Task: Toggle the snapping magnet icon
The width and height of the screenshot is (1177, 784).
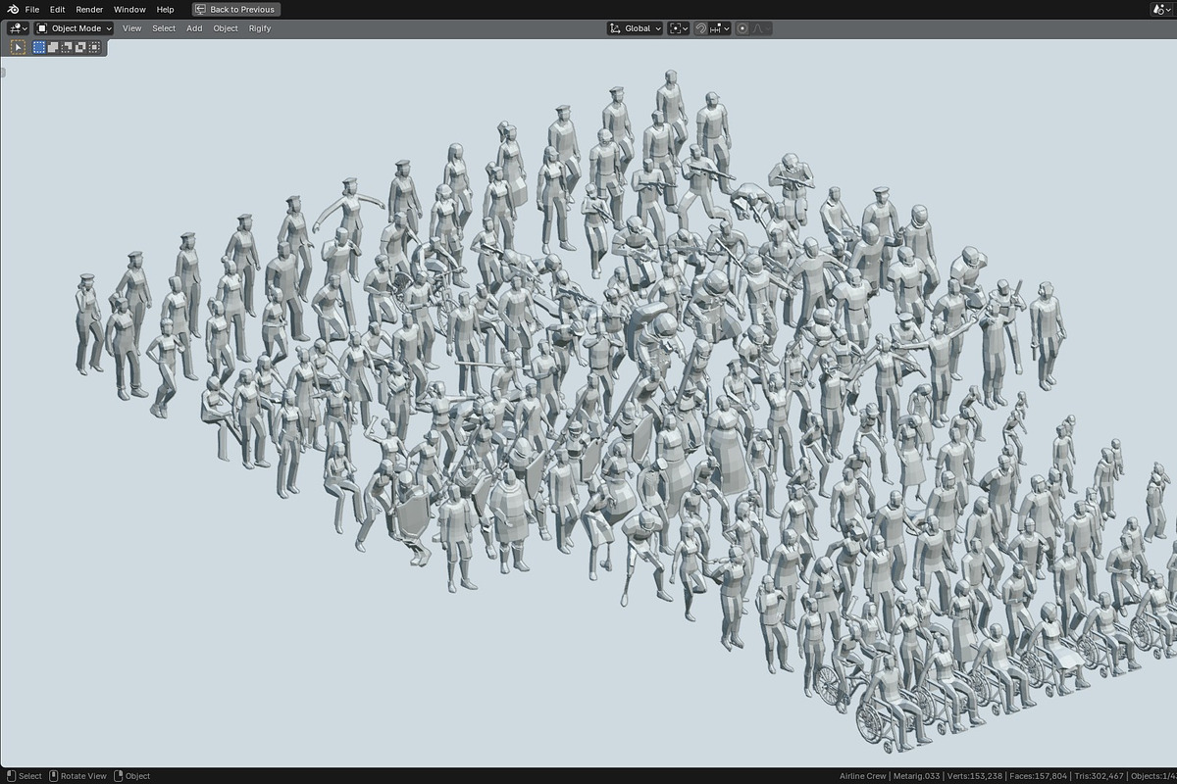Action: [x=700, y=28]
